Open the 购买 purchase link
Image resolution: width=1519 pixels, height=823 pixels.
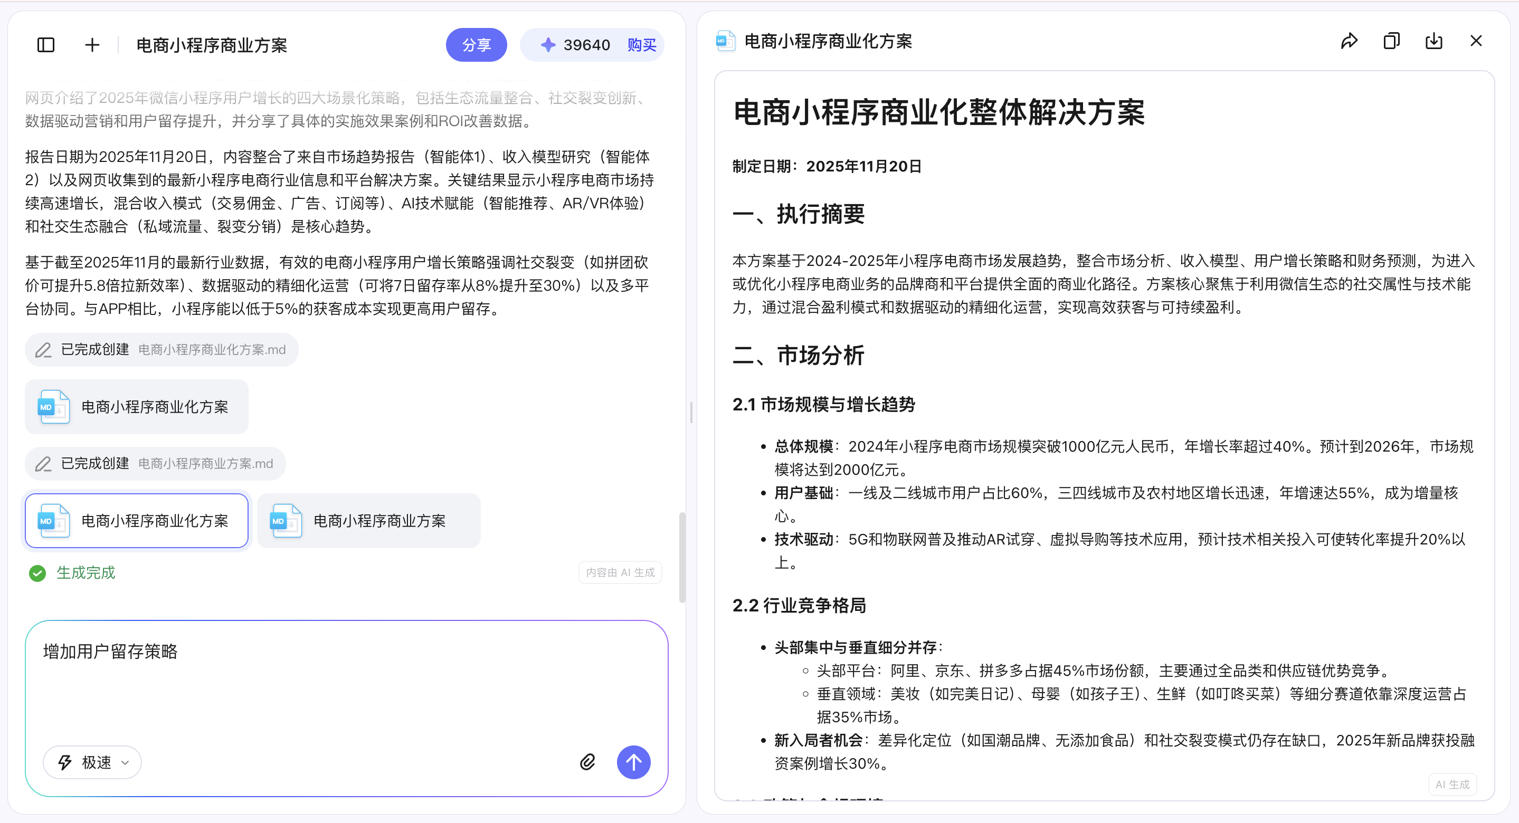641,44
